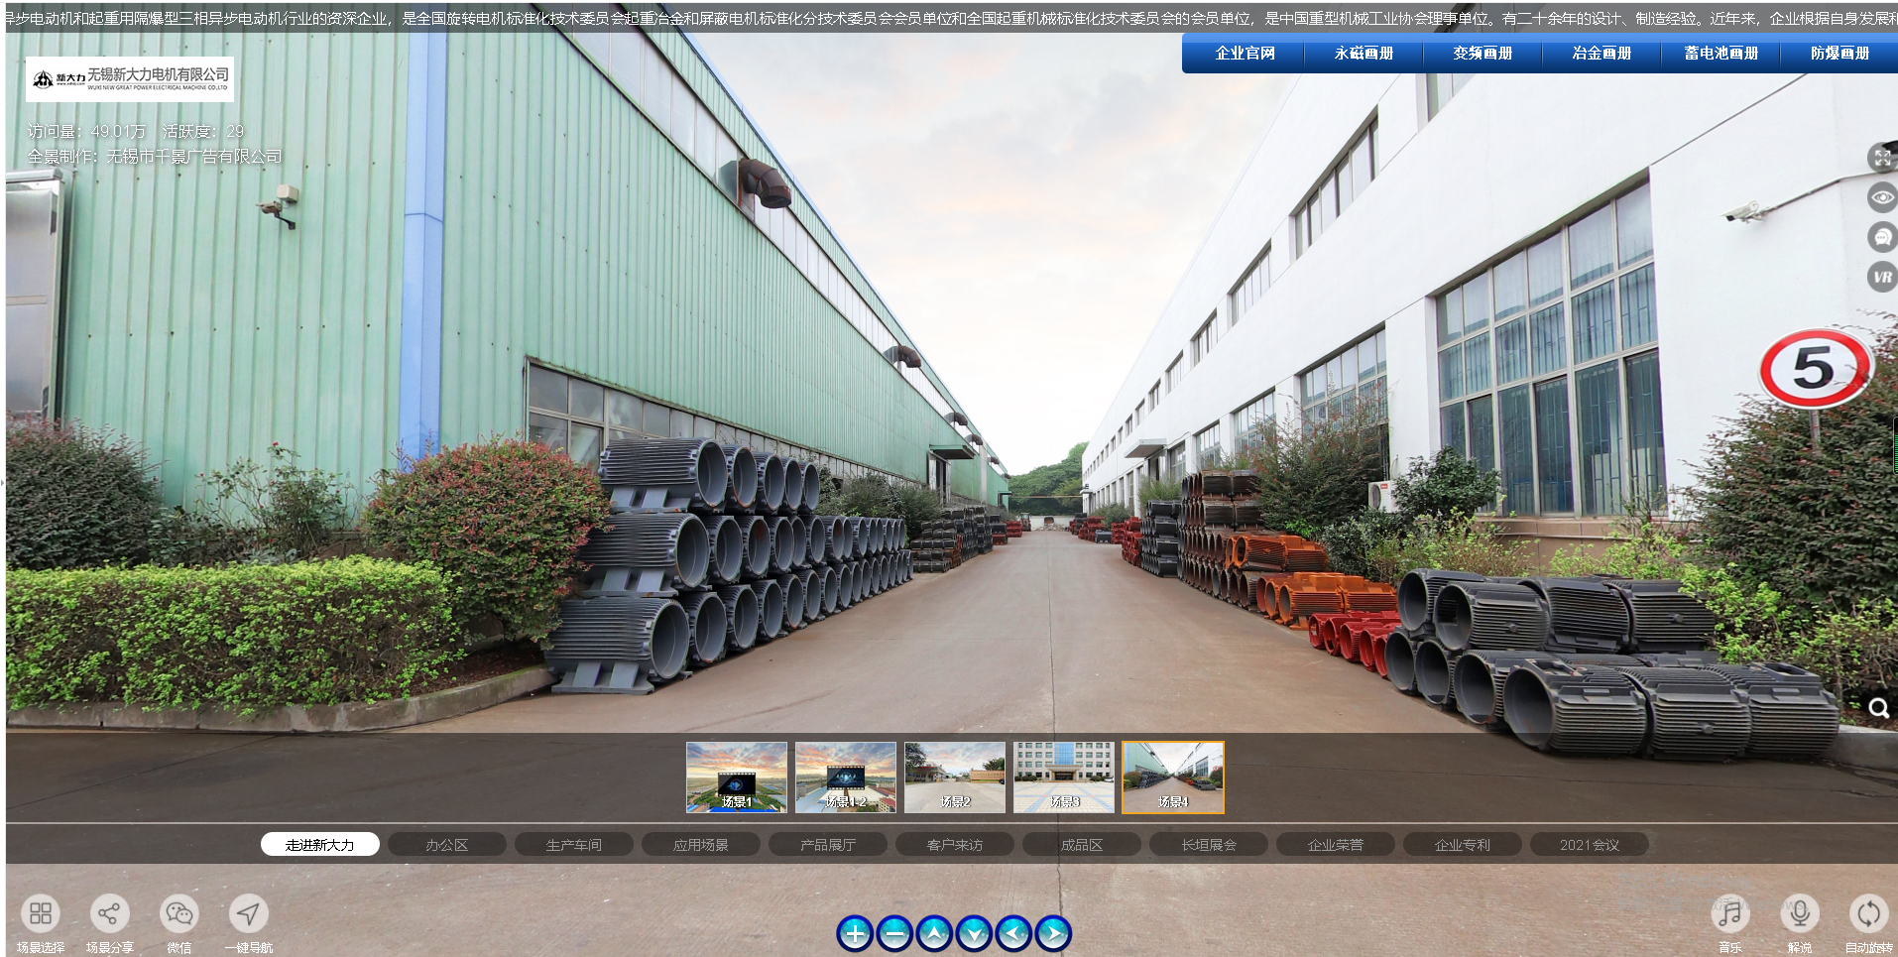Open 防爆画册 menu item
This screenshot has height=957, width=1898.
pos(1839,54)
